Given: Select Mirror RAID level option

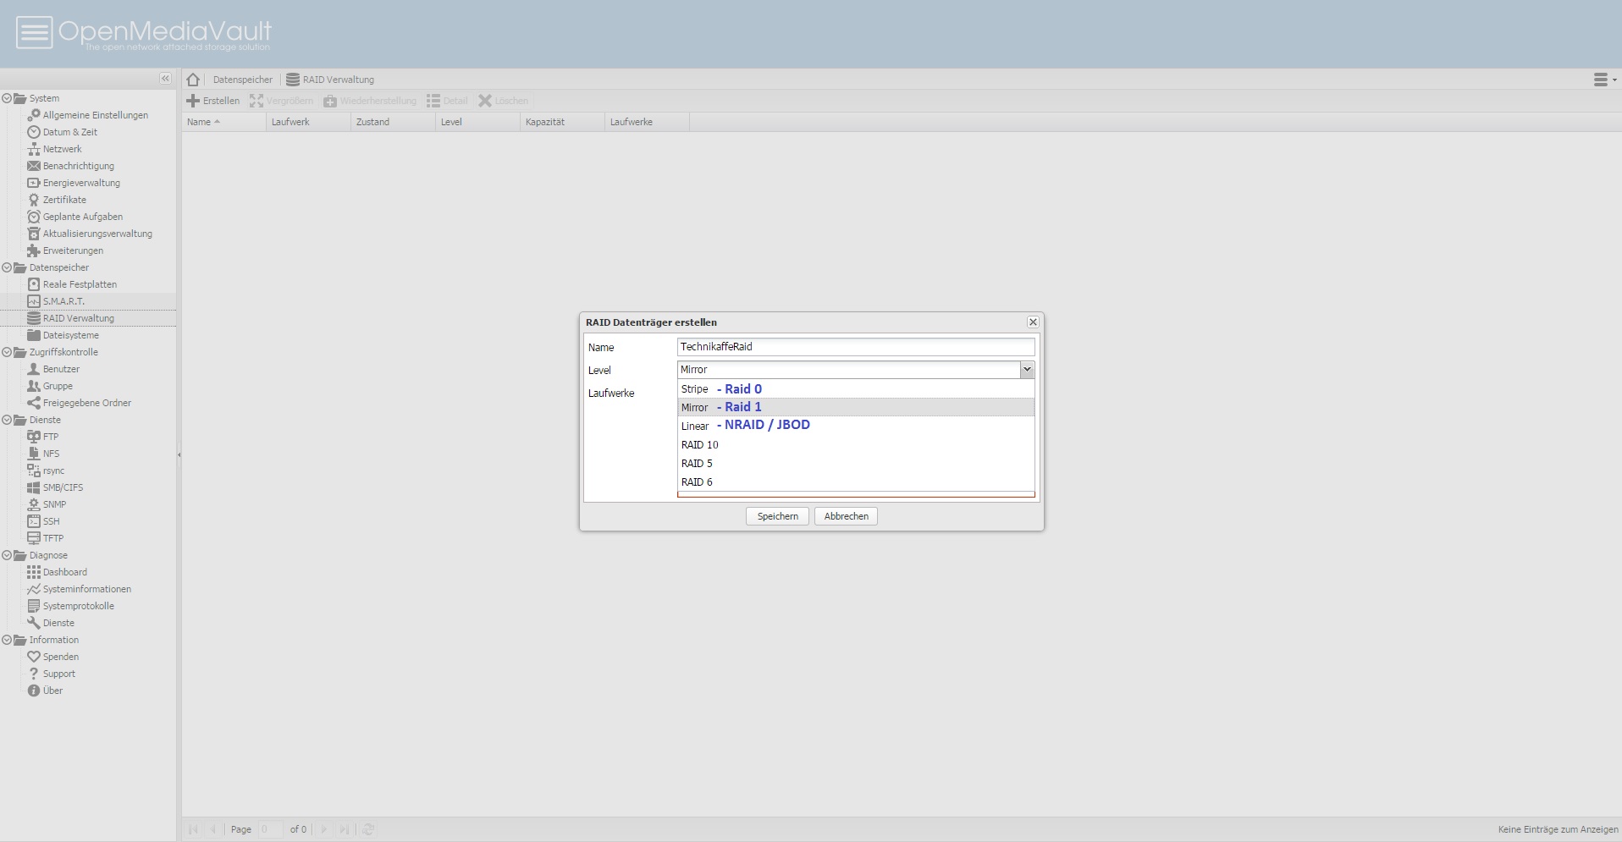Looking at the screenshot, I should pyautogui.click(x=856, y=407).
